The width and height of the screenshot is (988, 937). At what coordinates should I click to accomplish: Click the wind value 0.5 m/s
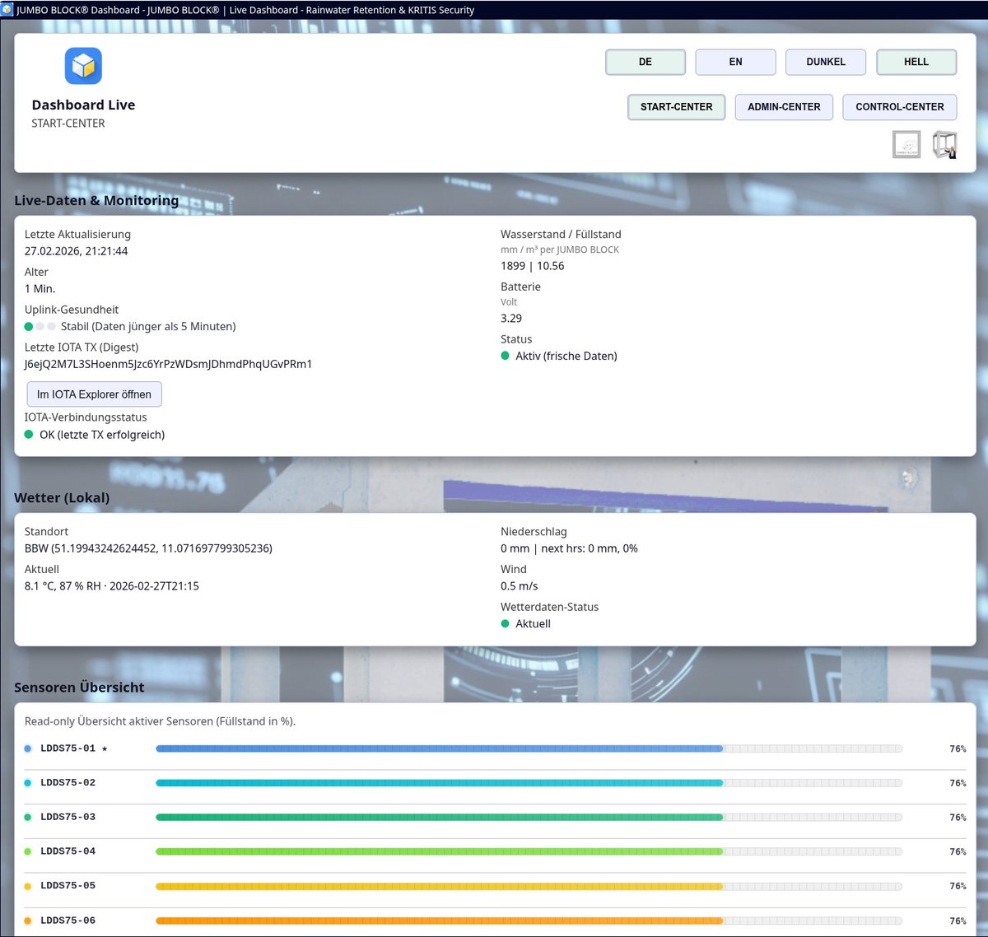(x=520, y=586)
